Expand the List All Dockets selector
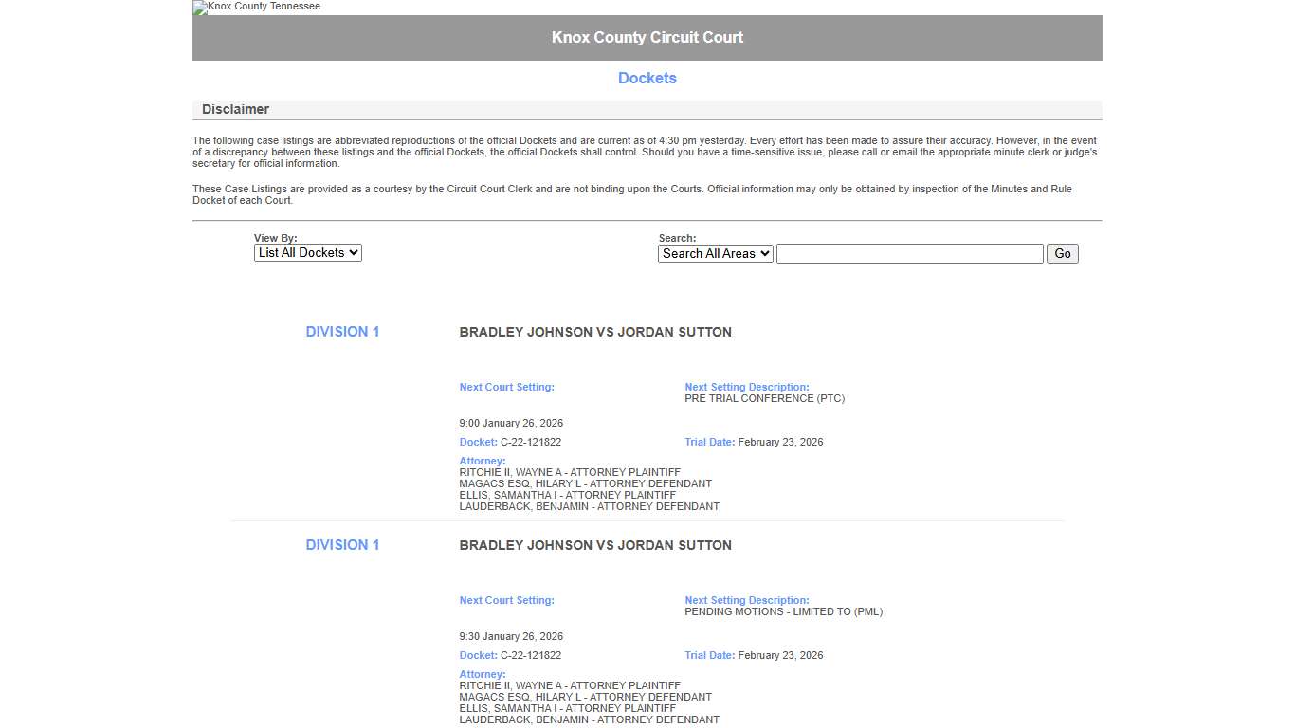Screen dimensions: 1295x728 click(307, 252)
